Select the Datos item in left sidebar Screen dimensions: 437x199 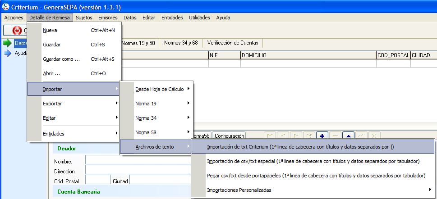20,43
